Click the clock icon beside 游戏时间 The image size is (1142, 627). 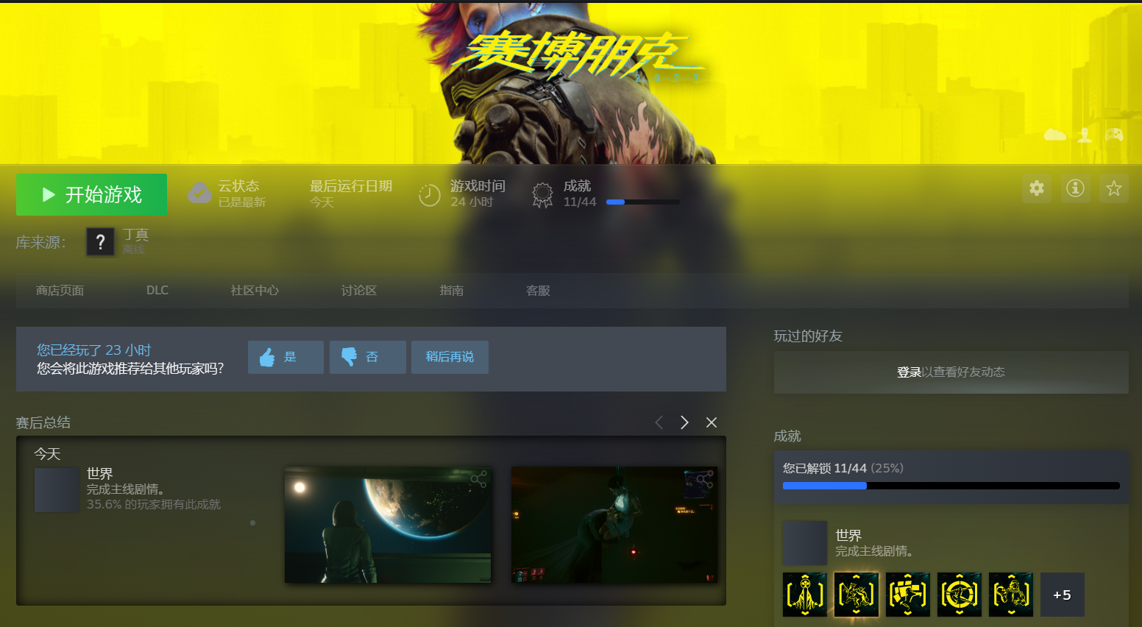click(430, 195)
